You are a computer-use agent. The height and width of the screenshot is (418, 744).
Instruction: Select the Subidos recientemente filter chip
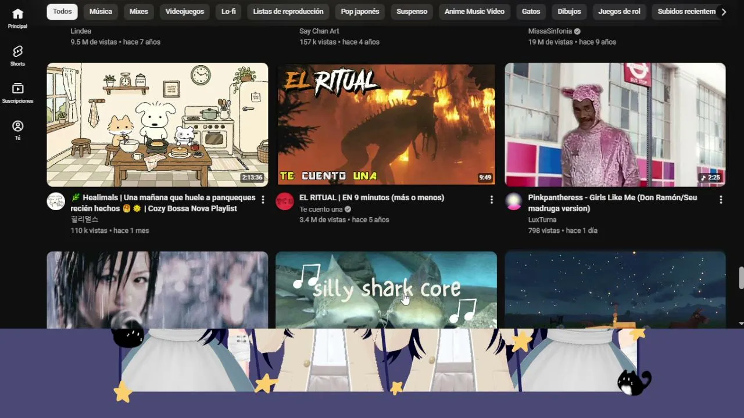point(686,12)
